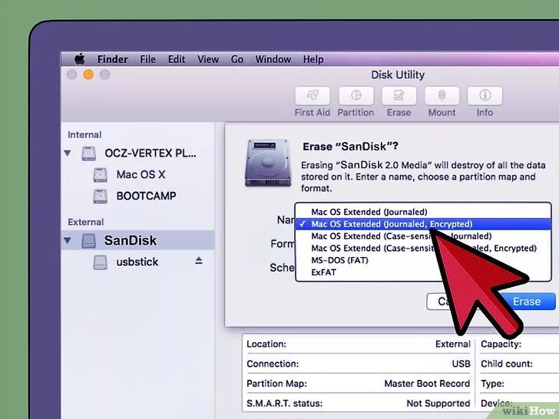Click the orange minimize window button
This screenshot has width=559, height=419.
coord(88,75)
